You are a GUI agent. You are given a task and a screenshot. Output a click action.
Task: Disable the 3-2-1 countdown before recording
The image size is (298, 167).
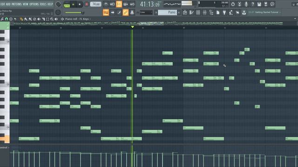pyautogui.click(x=119, y=4)
